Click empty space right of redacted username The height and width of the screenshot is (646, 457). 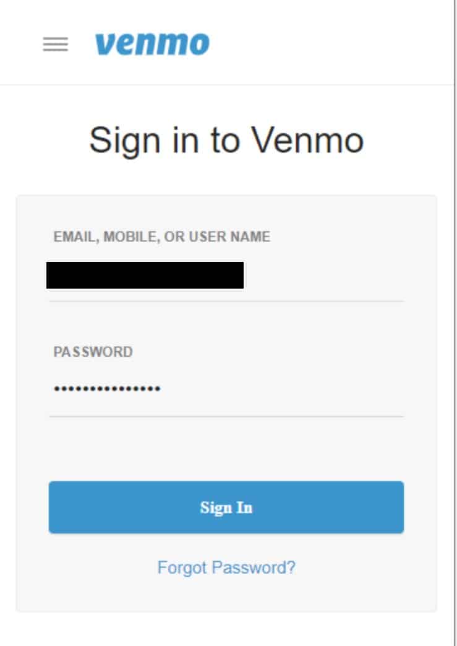(323, 275)
